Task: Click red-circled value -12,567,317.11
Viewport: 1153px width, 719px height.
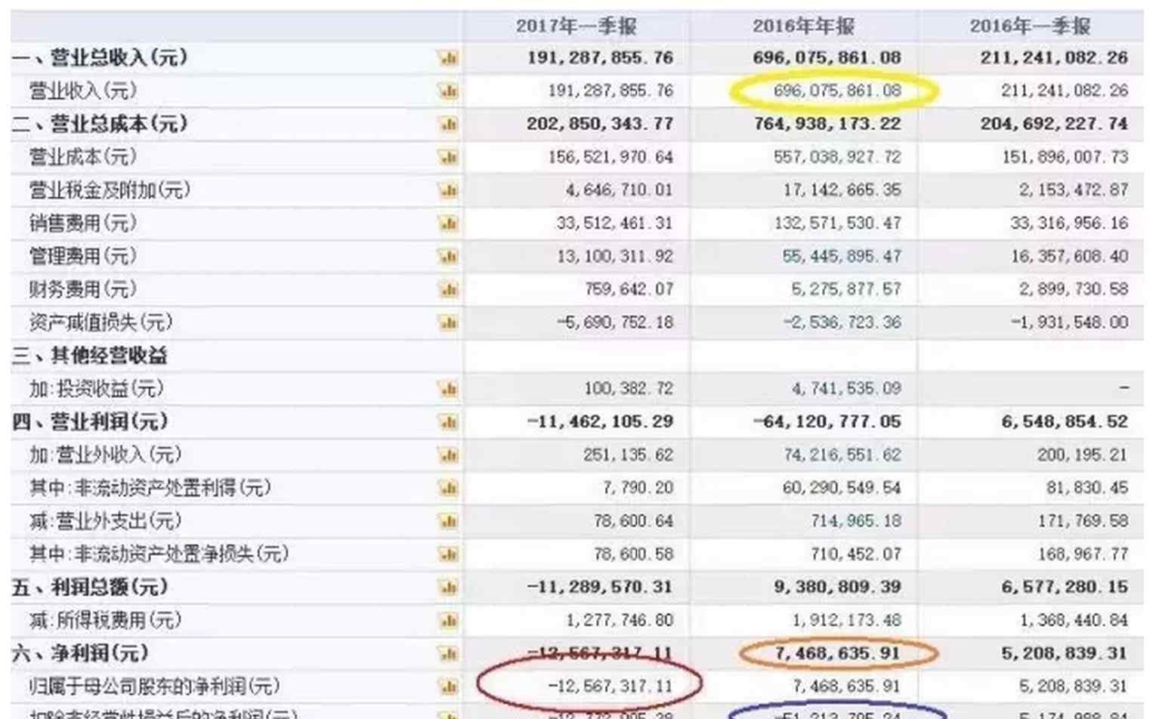Action: click(x=611, y=687)
